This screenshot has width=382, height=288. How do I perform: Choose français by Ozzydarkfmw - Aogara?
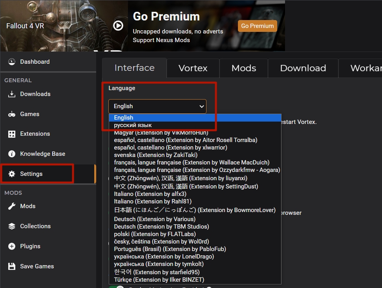195,170
